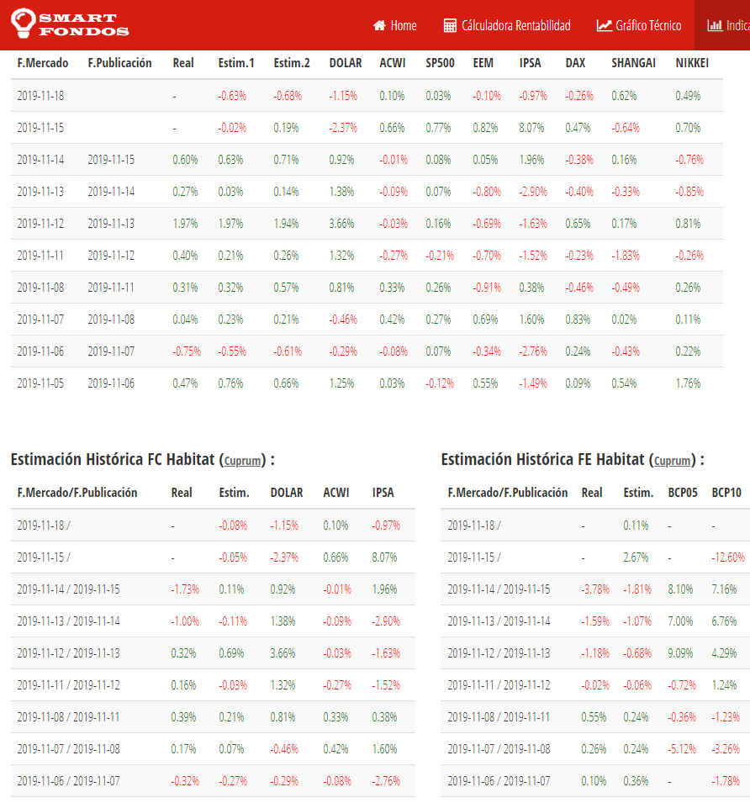Click IPSA value -2.90% in the 2019-11-13 top row
Screen dimensions: 750x803
[533, 192]
